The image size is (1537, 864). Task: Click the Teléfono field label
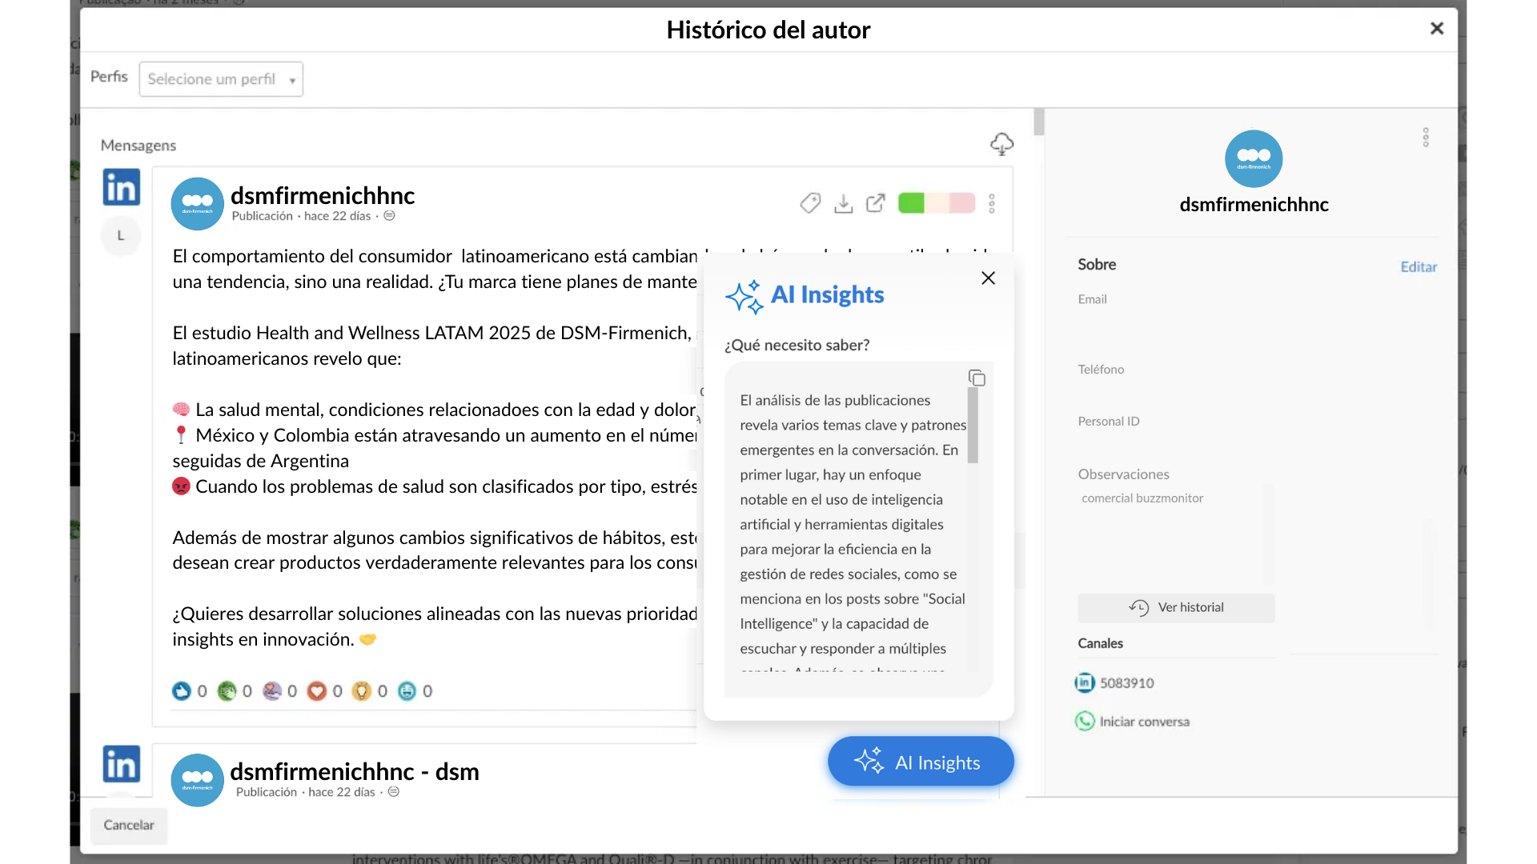[1101, 370]
